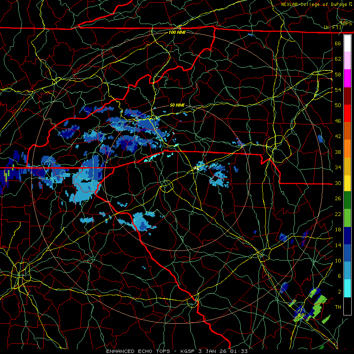Select the magenta legend color band
This screenshot has height=354, width=354.
(x=347, y=78)
